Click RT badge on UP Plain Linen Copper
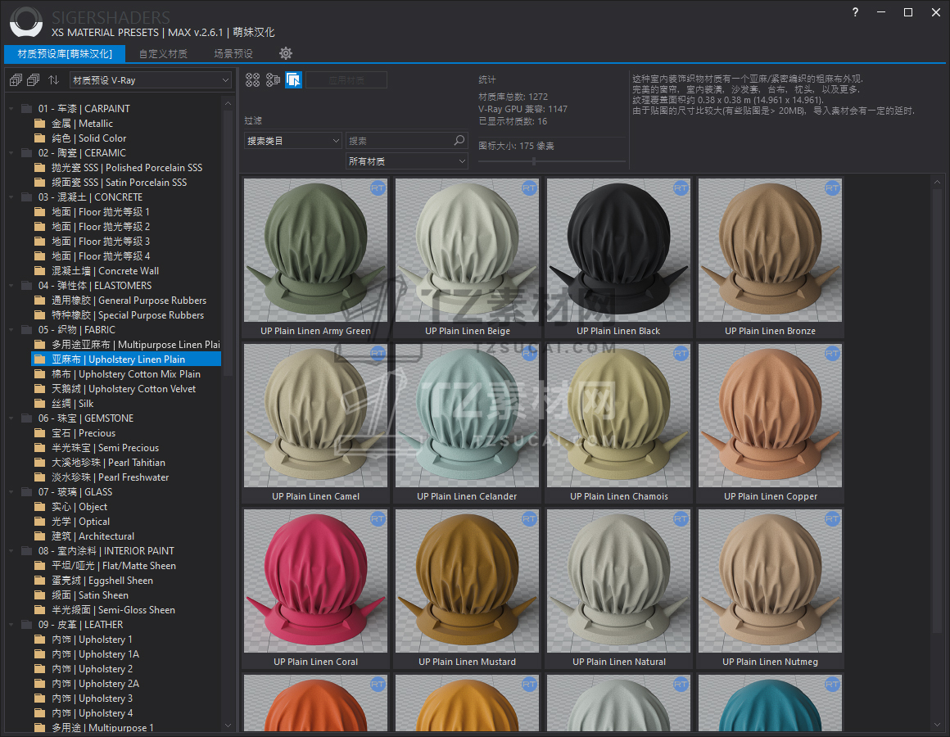Screen dimensions: 950x737 point(832,354)
